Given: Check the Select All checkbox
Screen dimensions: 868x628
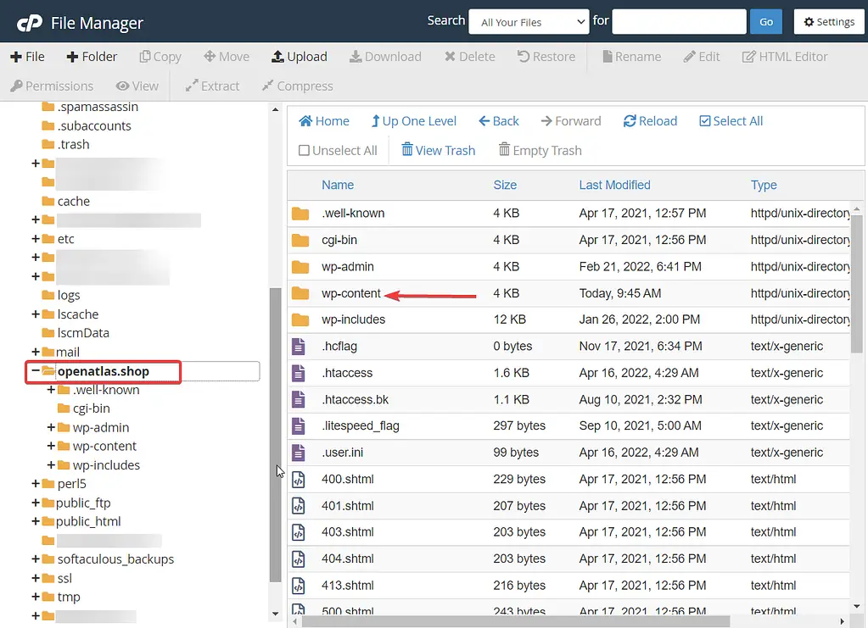Looking at the screenshot, I should point(730,121).
